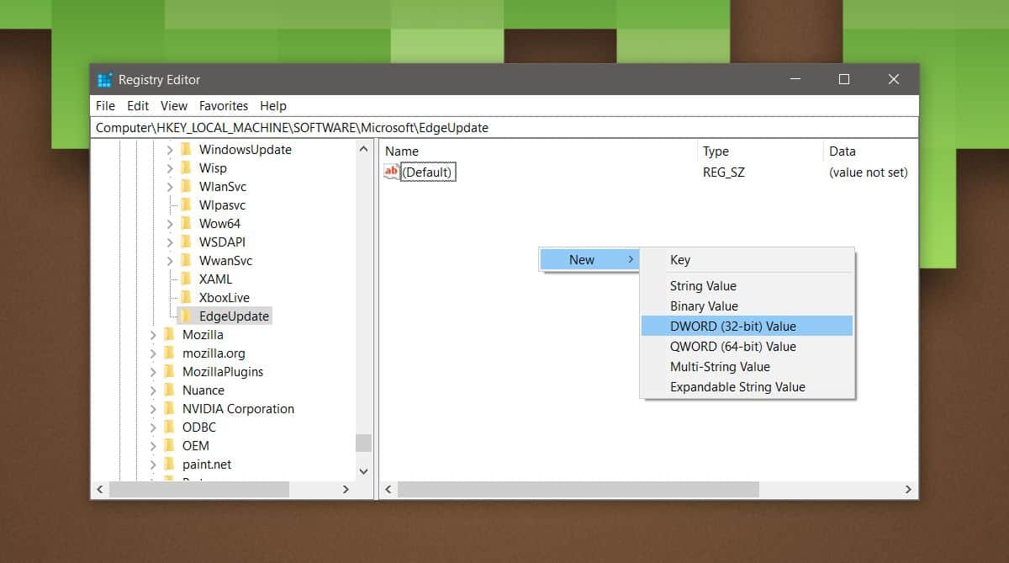
Task: Click the registry path address bar
Action: [x=504, y=128]
